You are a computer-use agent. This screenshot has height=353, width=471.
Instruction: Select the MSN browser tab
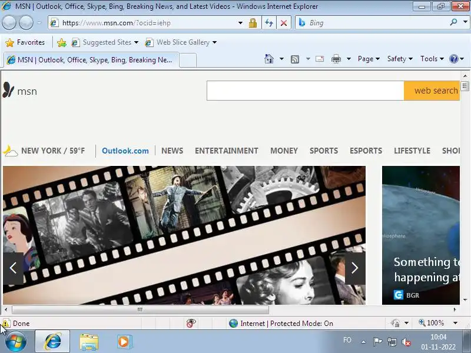tap(91, 60)
